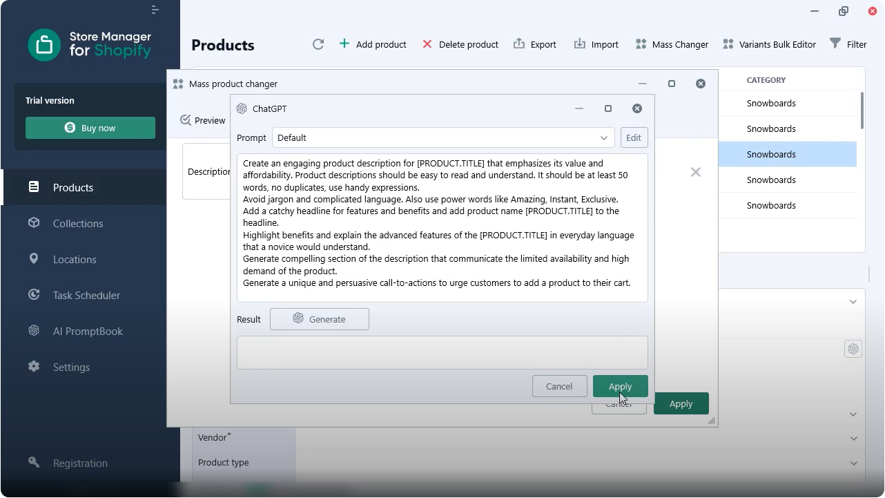Restore down the main application window
This screenshot has height=498, width=885.
[x=844, y=11]
